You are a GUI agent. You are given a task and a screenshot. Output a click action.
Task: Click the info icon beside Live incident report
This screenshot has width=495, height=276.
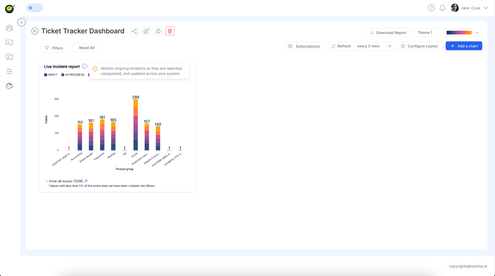pyautogui.click(x=85, y=66)
